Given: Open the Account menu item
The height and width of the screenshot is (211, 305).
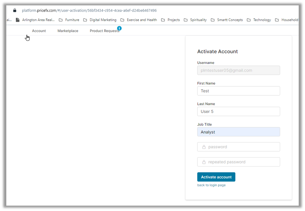Looking at the screenshot, I should [39, 31].
